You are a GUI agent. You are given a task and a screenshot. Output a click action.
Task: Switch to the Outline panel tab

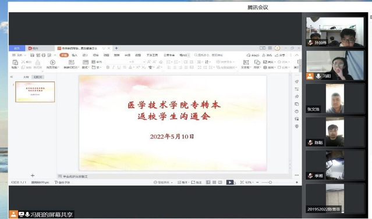(x=26, y=77)
